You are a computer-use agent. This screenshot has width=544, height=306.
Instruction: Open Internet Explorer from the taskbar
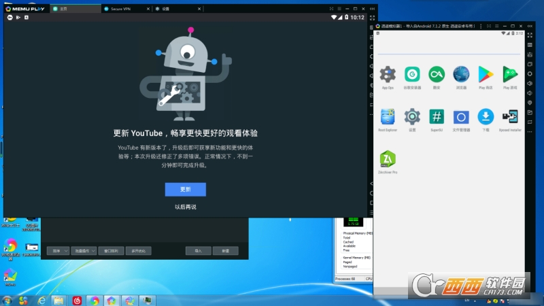pos(41,301)
